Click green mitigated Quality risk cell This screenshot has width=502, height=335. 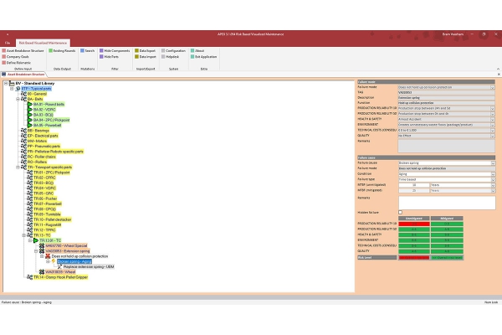[447, 251]
